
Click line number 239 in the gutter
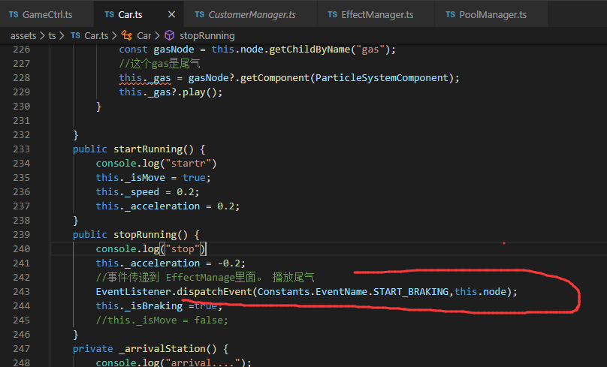tap(21, 234)
